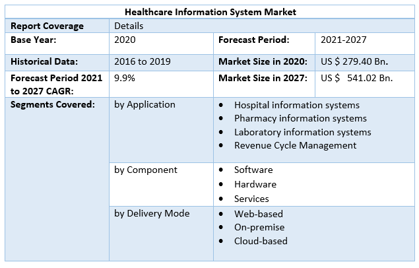Screen dimensions: 419x268
Task: Select the US $ 279.40 Bn. value
Action: click(354, 61)
